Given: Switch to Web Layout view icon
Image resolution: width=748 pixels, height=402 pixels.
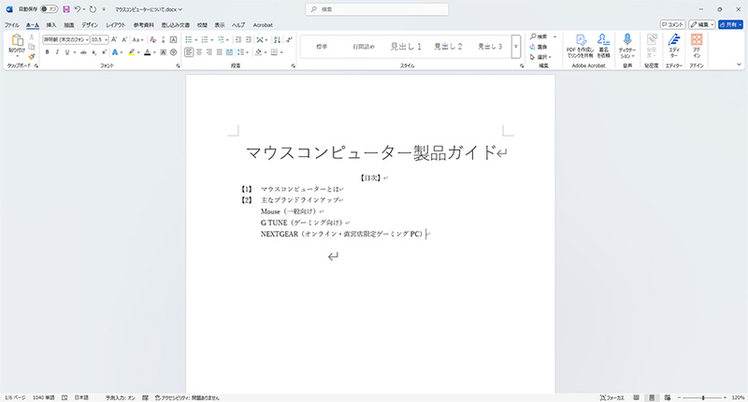Looking at the screenshot, I should 668,397.
